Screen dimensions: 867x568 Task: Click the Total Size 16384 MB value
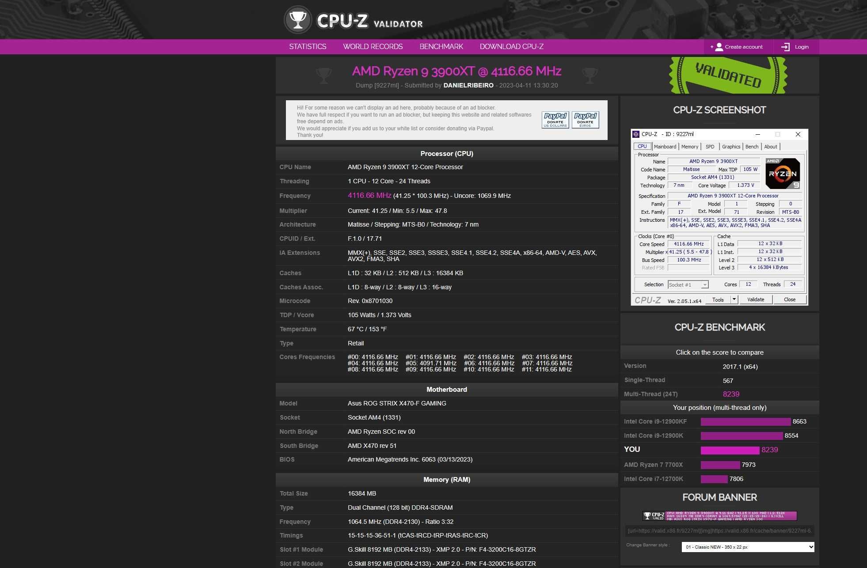pos(362,493)
